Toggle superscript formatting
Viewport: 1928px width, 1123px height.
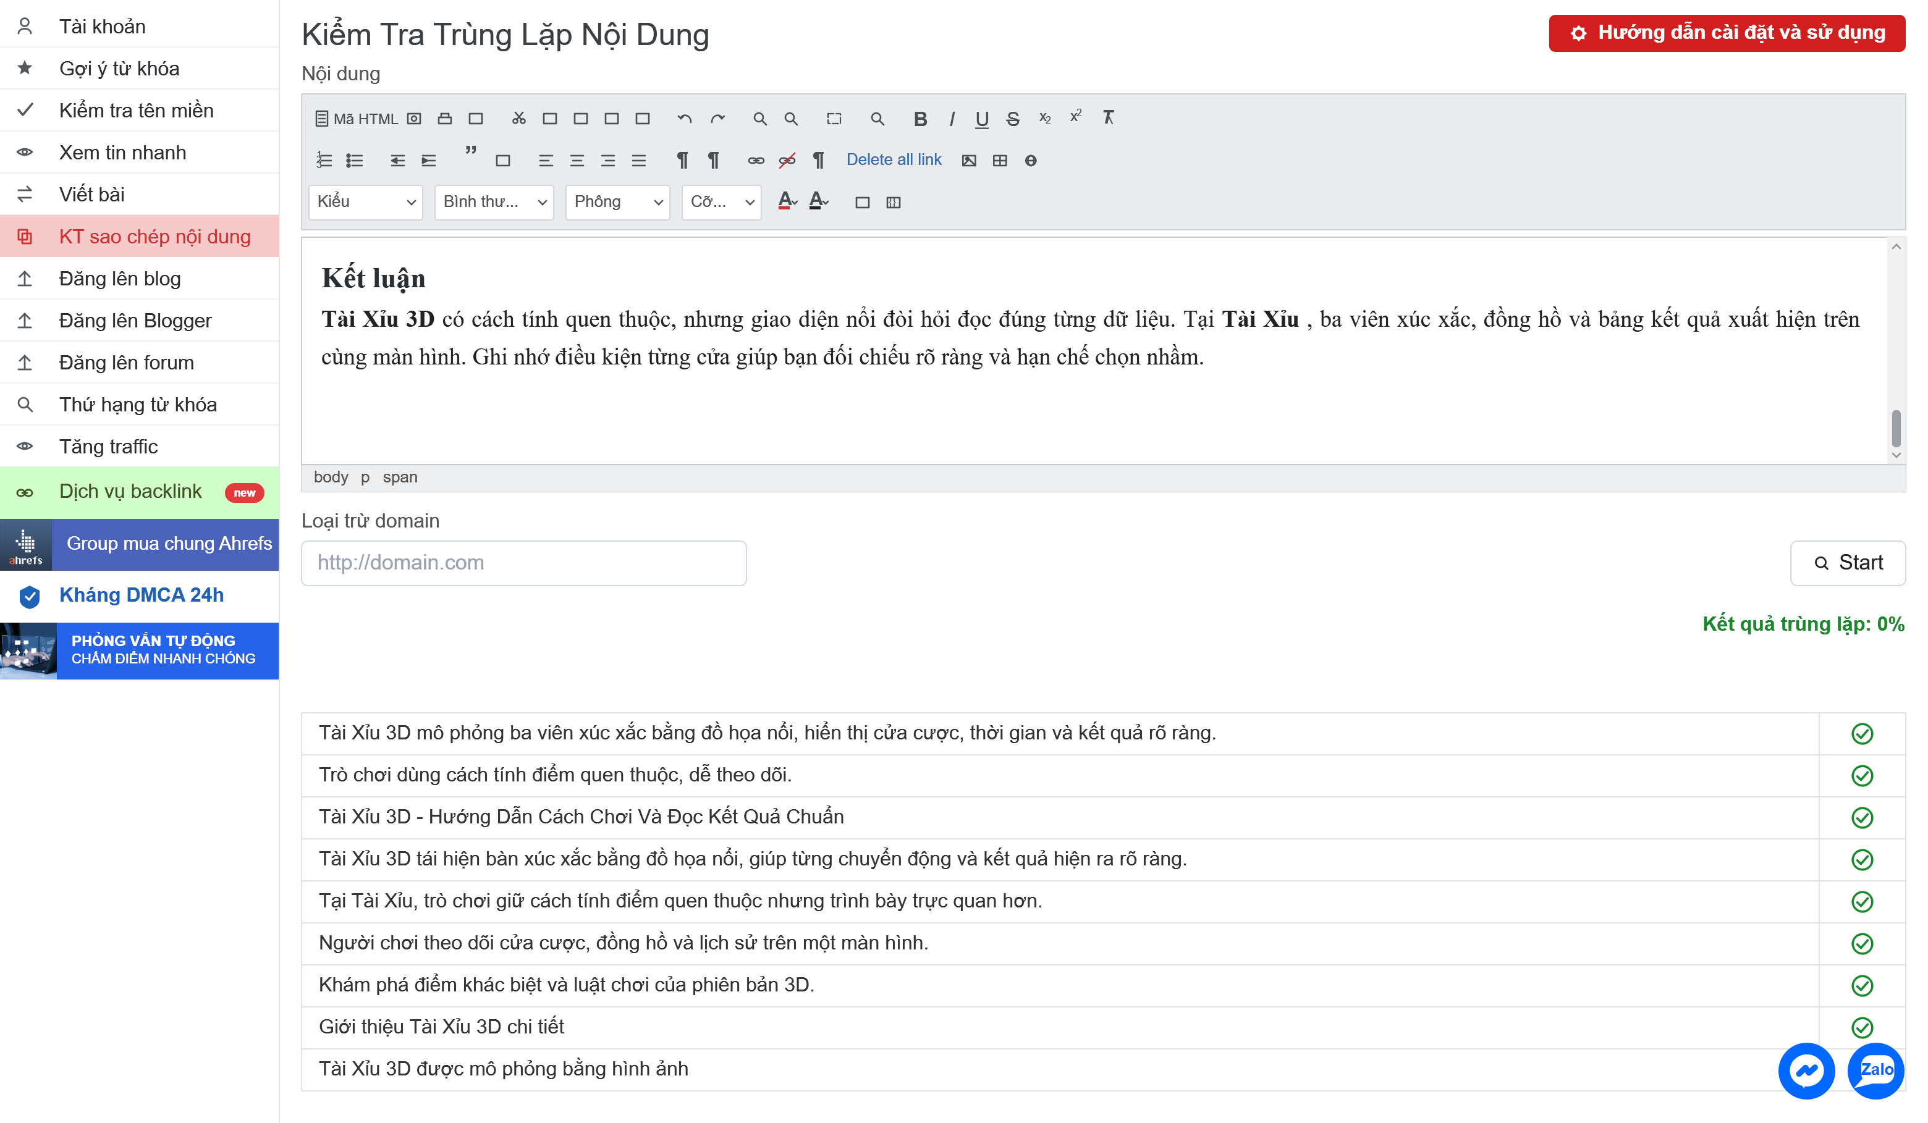click(x=1076, y=116)
